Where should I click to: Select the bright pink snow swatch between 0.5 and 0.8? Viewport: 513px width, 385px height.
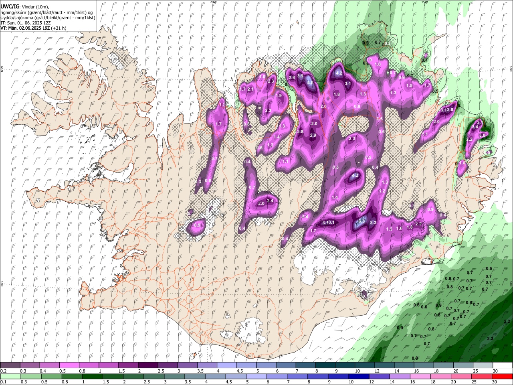coord(69,365)
